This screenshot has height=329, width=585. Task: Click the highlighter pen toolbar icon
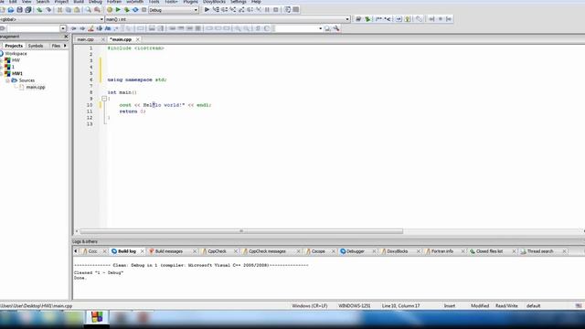90,28
